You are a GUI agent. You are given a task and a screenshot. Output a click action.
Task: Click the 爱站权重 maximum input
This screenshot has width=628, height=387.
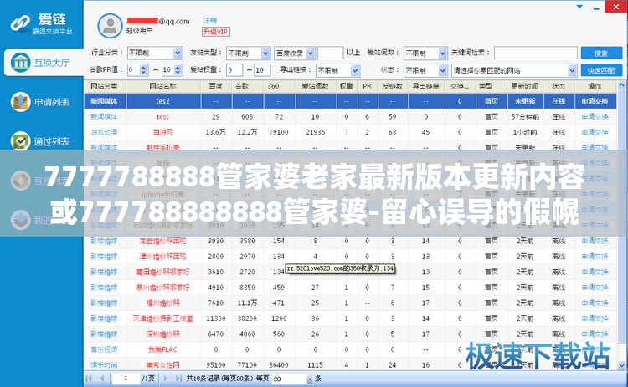pyautogui.click(x=262, y=70)
